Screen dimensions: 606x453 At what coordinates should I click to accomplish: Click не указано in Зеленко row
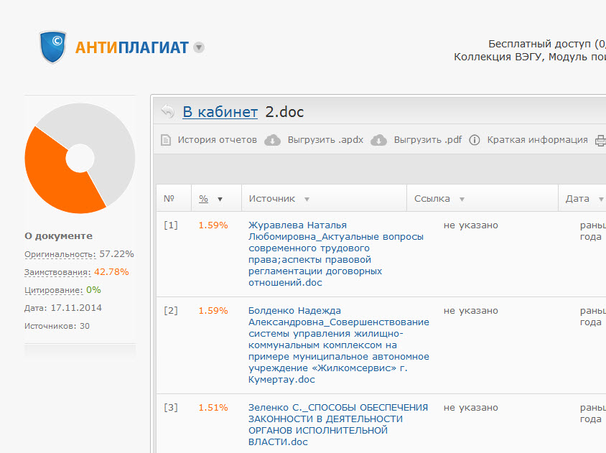tap(471, 407)
